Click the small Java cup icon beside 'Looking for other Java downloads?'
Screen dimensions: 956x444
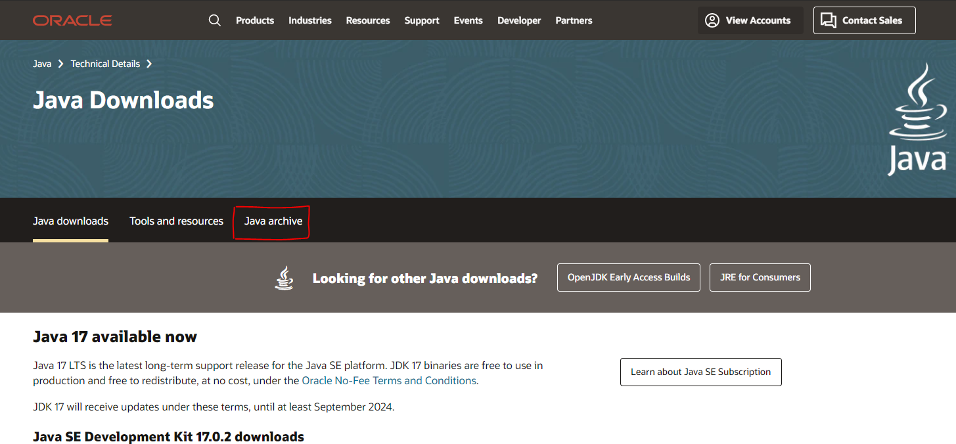284,278
